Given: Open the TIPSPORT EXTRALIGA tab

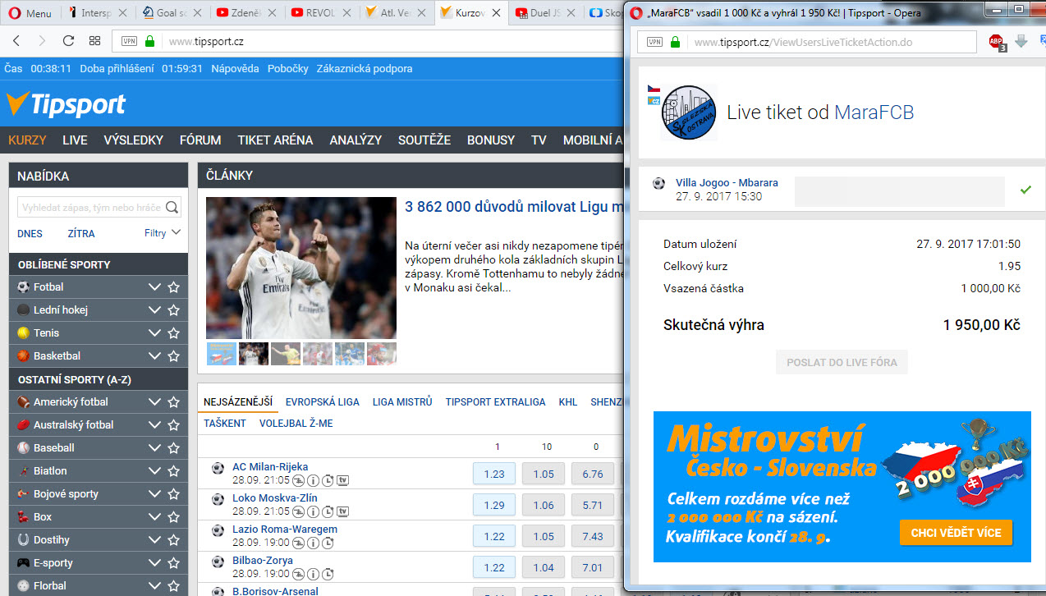Looking at the screenshot, I should [x=495, y=402].
